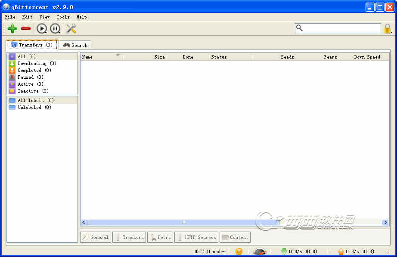Image resolution: width=397 pixels, height=257 pixels.
Task: Click the Resume play toolbar icon
Action: [x=42, y=28]
